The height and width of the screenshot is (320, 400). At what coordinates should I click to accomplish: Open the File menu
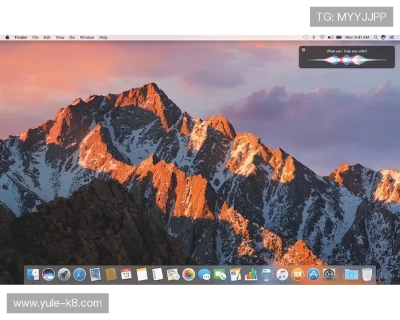click(x=35, y=37)
